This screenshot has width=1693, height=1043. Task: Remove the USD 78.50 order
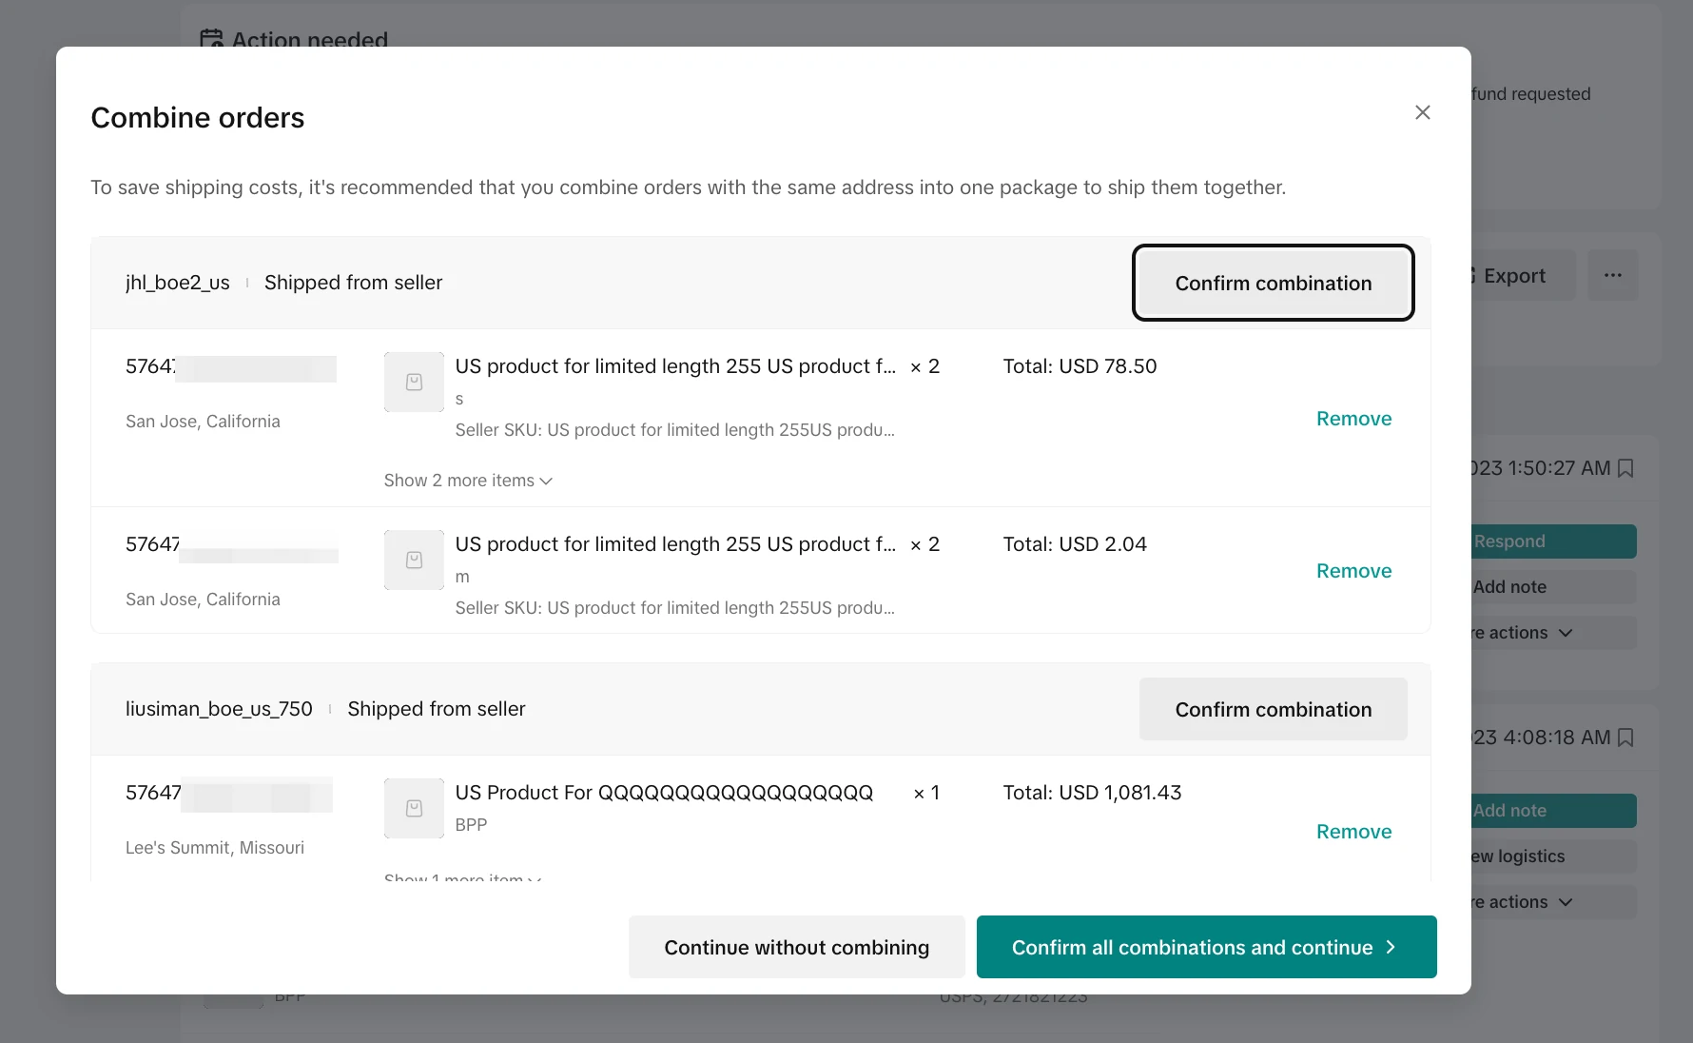point(1352,419)
